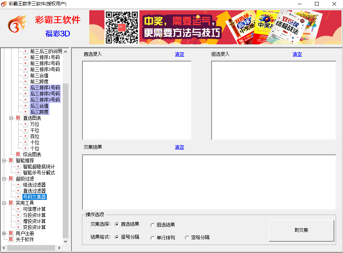Clear the 直选录入 box via 清空
Image resolution: width=343 pixels, height=253 pixels.
coord(179,54)
